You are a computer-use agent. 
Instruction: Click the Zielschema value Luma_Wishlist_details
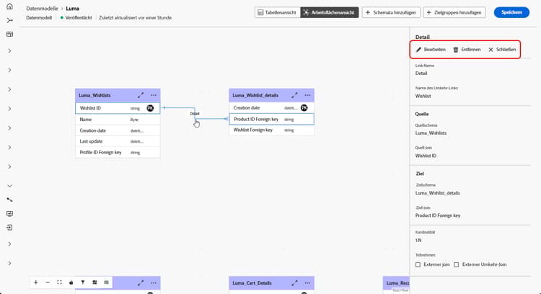(438, 193)
